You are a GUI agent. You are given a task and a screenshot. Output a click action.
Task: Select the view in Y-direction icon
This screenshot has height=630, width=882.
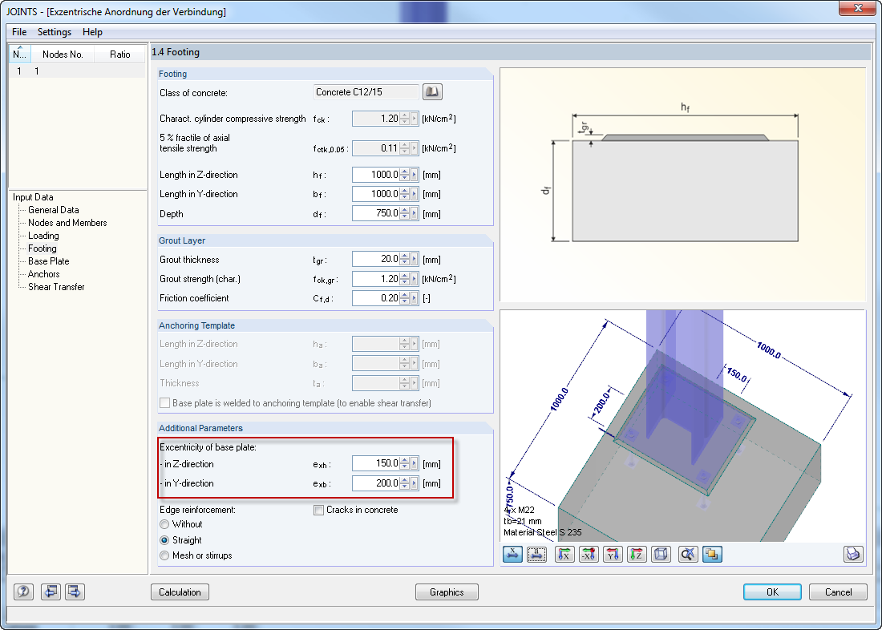pos(612,554)
